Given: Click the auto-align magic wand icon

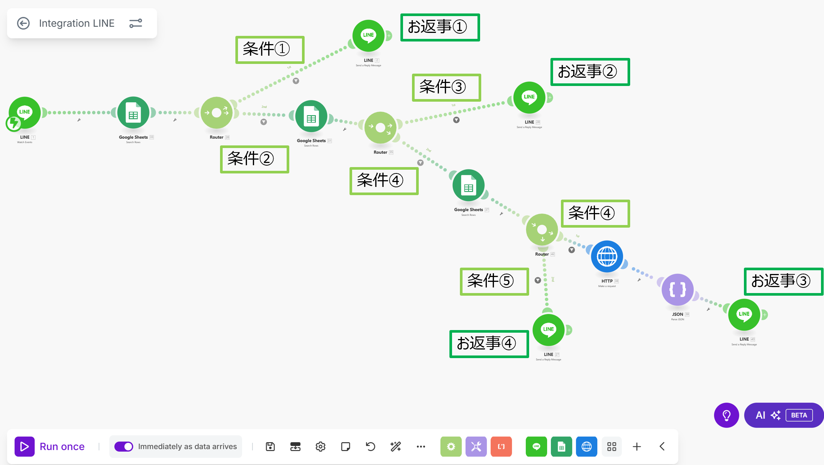Looking at the screenshot, I should (x=396, y=446).
